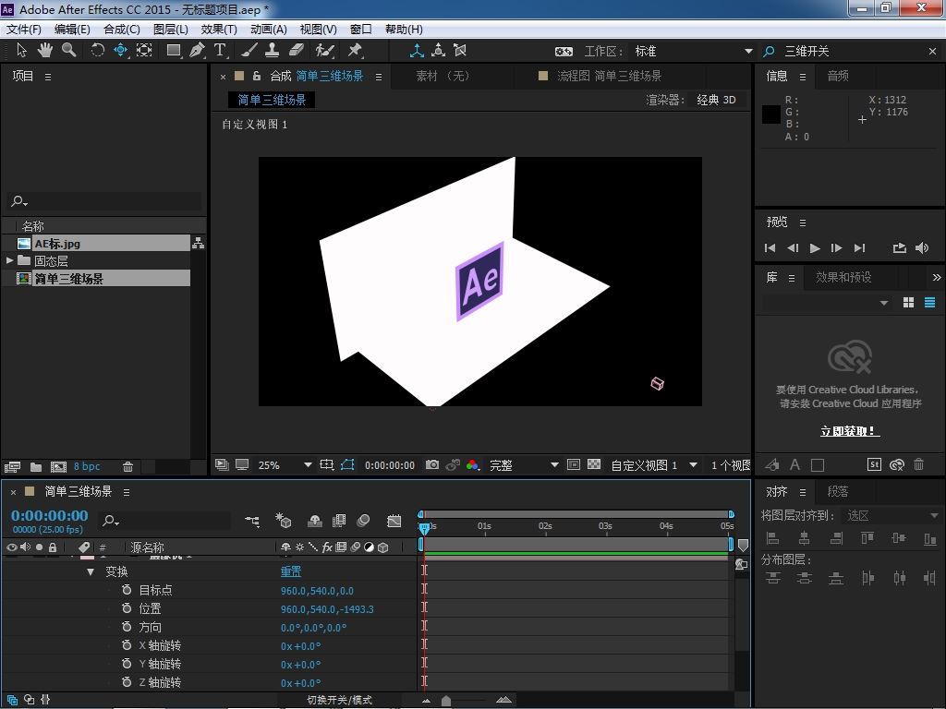This screenshot has width=946, height=709.
Task: Pick the Zoom magnifier tool
Action: [x=69, y=51]
